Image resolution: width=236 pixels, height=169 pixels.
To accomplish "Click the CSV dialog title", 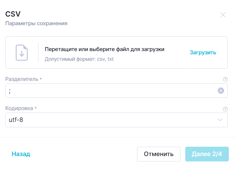I will (x=13, y=14).
